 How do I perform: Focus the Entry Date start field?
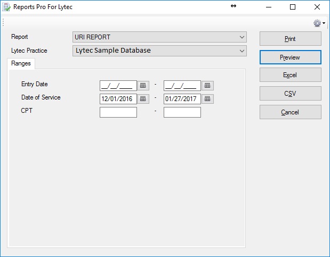point(118,86)
